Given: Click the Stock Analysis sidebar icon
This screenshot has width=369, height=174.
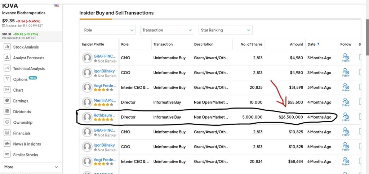Looking at the screenshot, I should pyautogui.click(x=7, y=47).
